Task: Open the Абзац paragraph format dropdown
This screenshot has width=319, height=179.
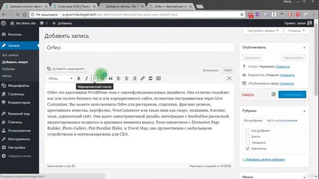Action: (60, 79)
